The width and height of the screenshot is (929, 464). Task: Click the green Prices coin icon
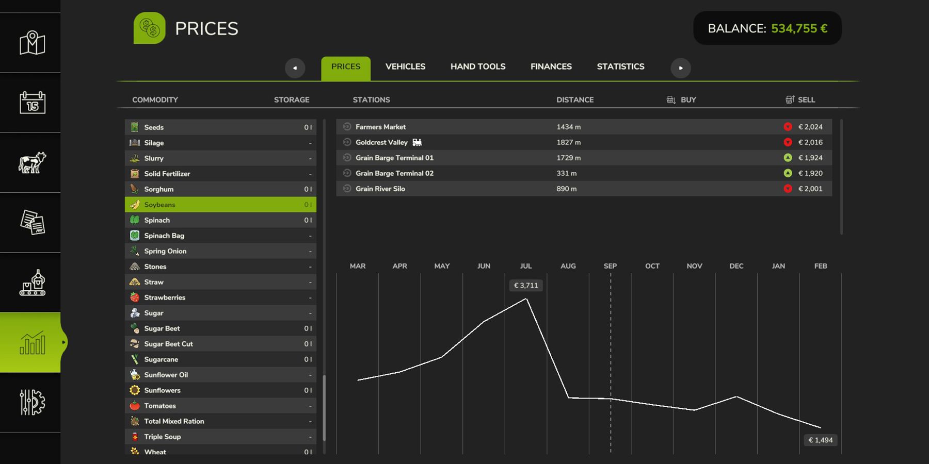pos(150,28)
